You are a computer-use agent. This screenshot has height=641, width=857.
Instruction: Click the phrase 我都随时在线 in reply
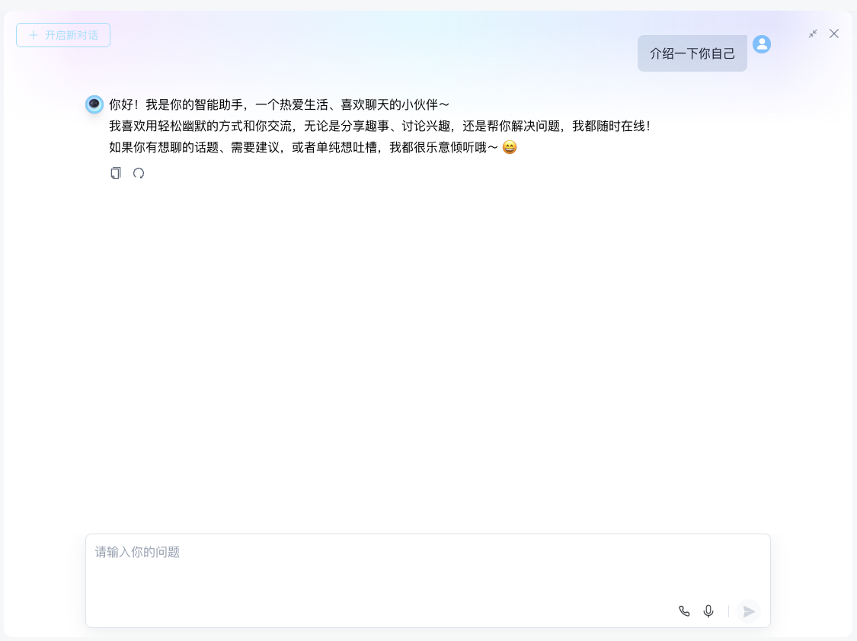(609, 127)
